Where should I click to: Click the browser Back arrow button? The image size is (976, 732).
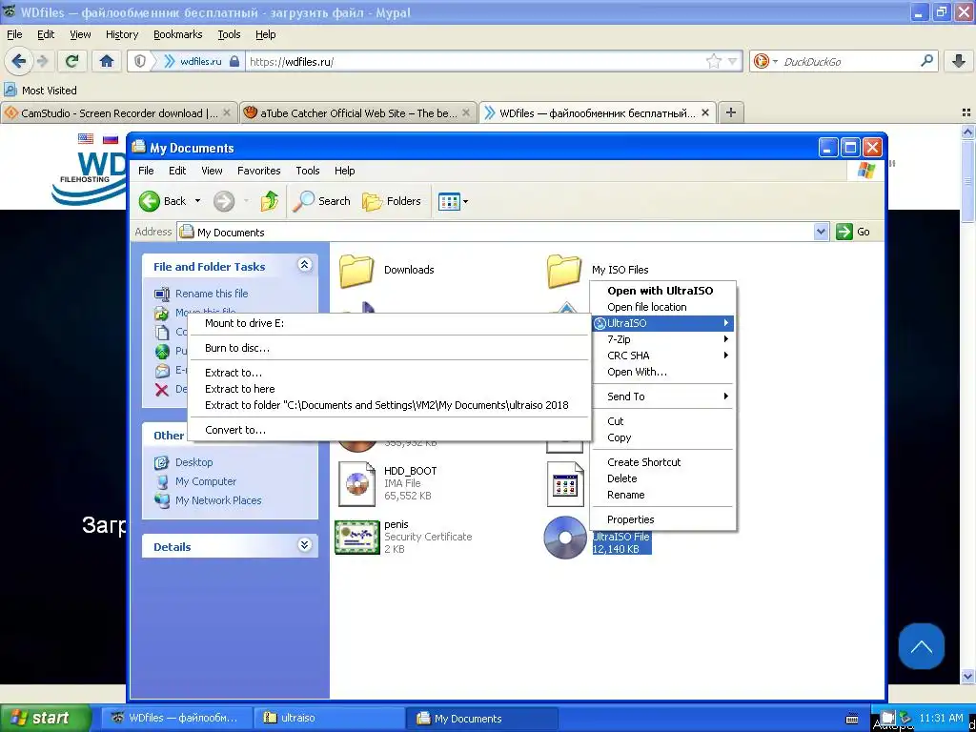click(x=18, y=61)
